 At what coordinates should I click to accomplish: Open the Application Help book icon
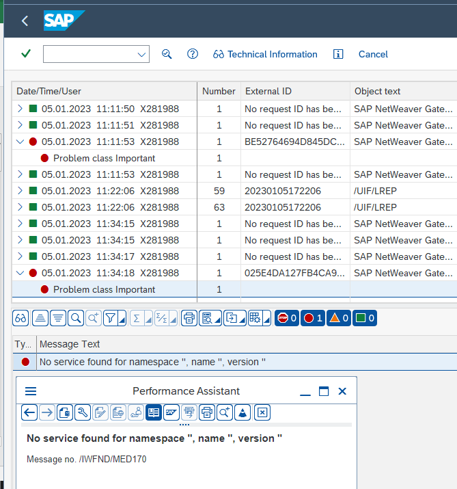click(154, 412)
